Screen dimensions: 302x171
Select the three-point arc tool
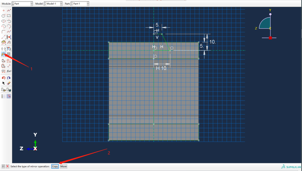(9, 26)
